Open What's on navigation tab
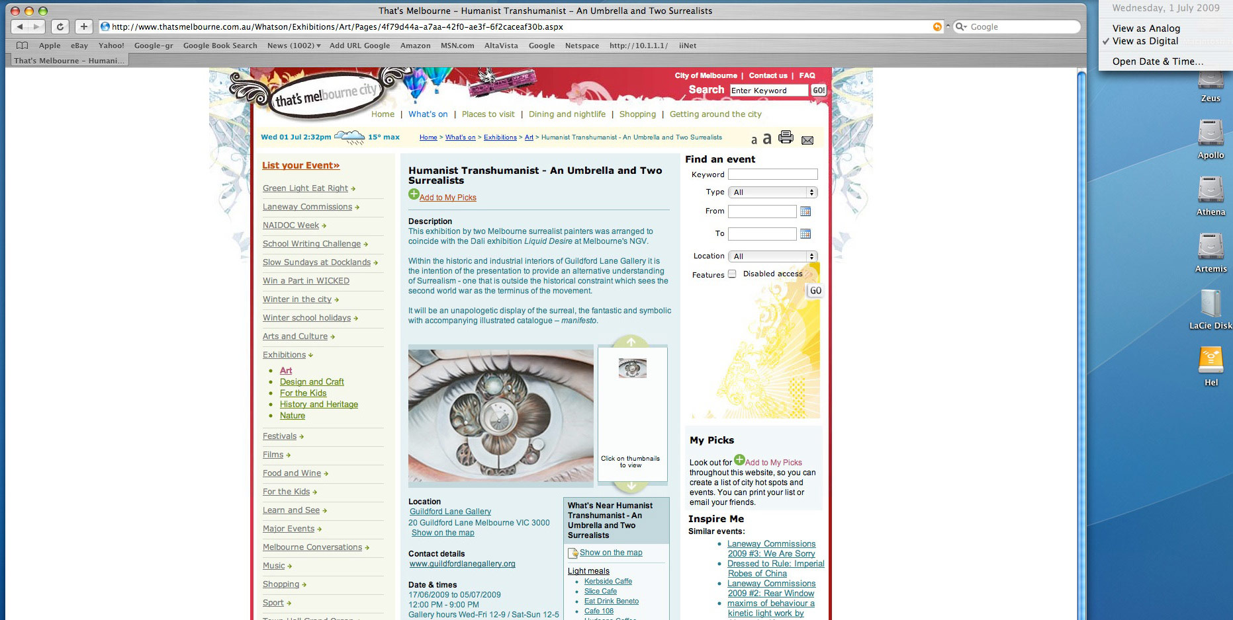Viewport: 1233px width, 620px height. tap(428, 114)
